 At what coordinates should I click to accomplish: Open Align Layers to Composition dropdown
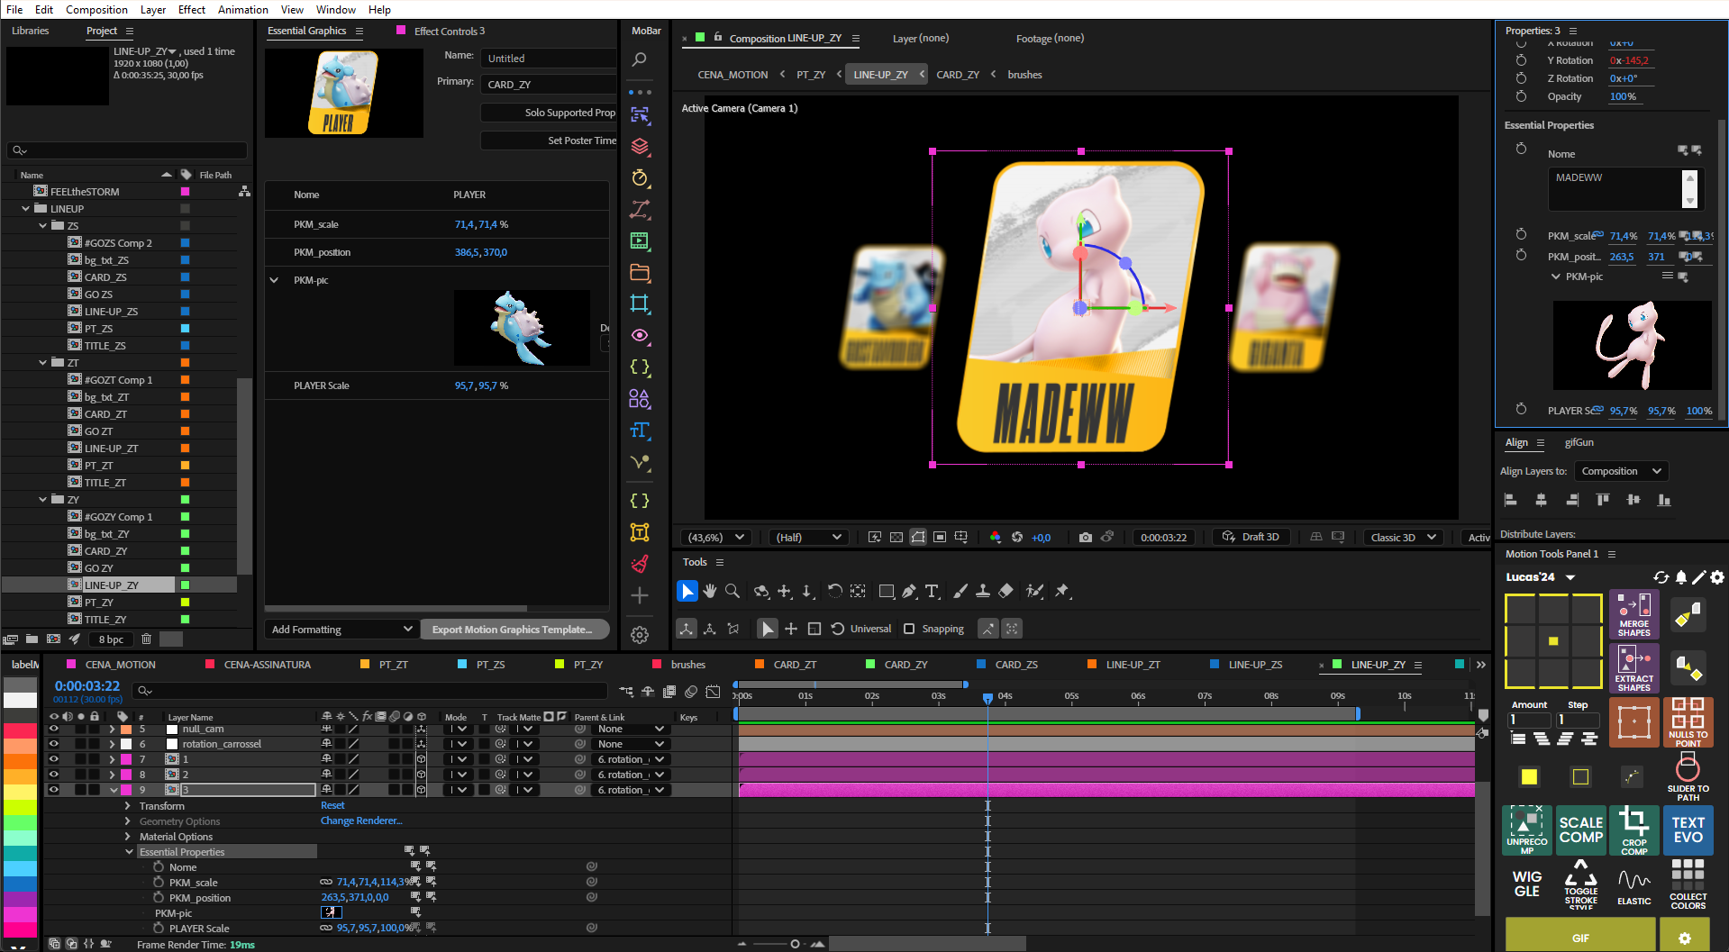pyautogui.click(x=1621, y=471)
